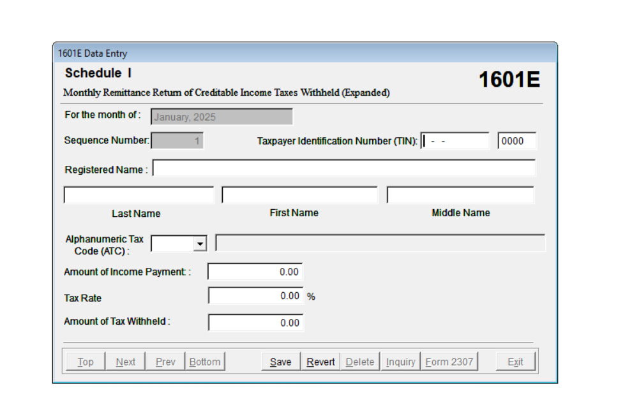Click the Amount of Tax Withheld field
The width and height of the screenshot is (632, 405).
pos(255,323)
